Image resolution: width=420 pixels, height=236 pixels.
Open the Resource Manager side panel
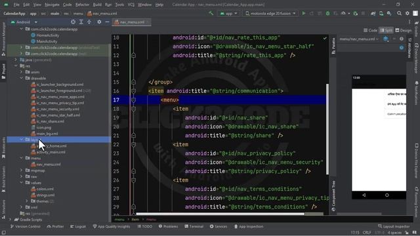click(3, 39)
